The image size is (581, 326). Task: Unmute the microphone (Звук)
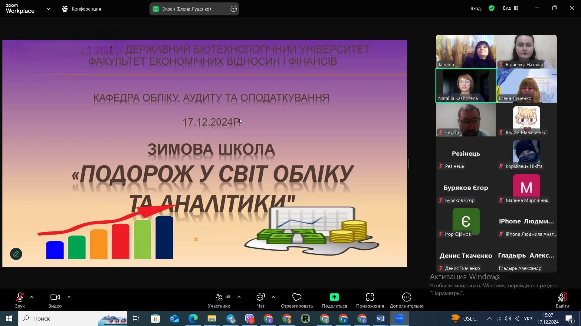(x=20, y=297)
